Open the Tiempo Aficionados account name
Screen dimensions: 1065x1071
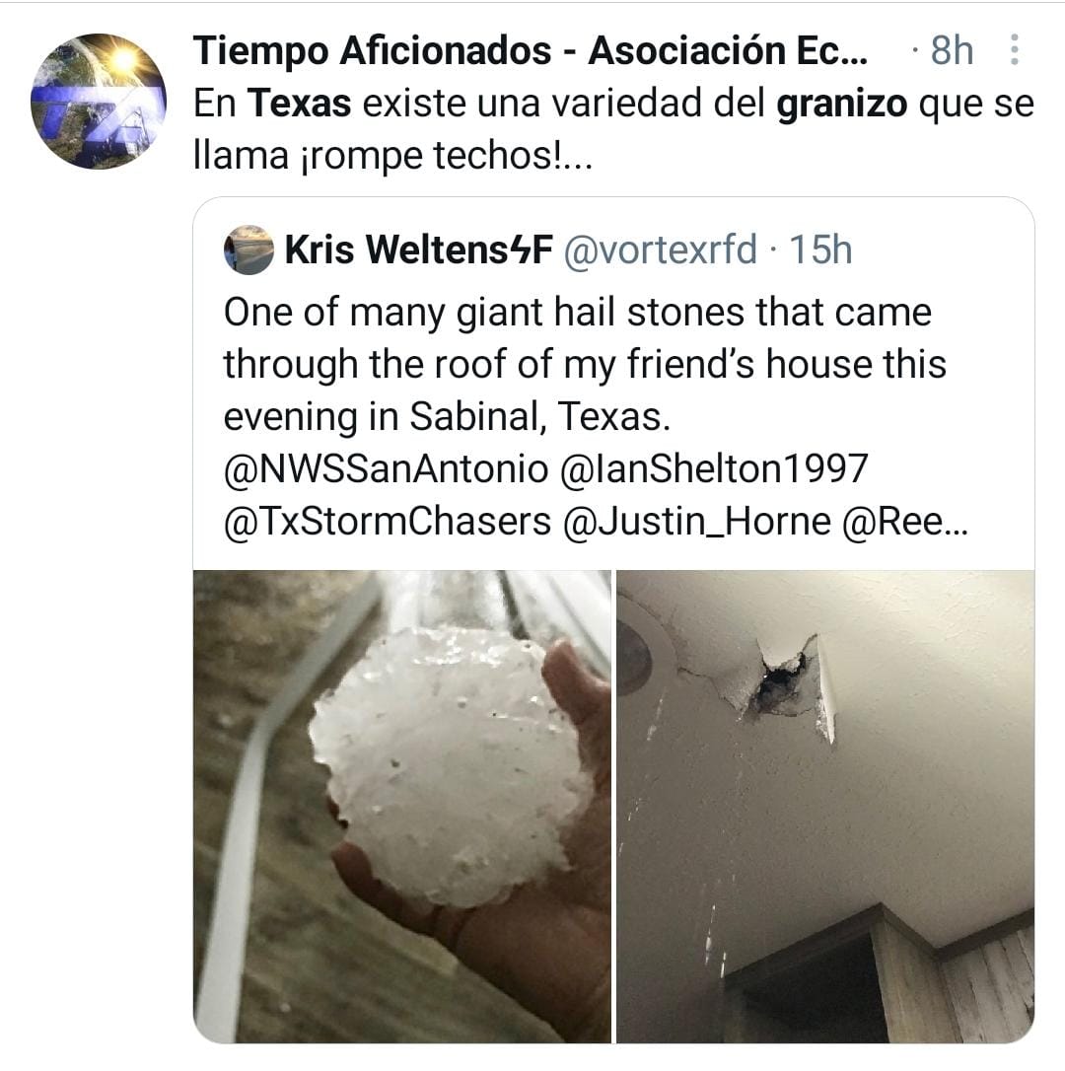(531, 51)
